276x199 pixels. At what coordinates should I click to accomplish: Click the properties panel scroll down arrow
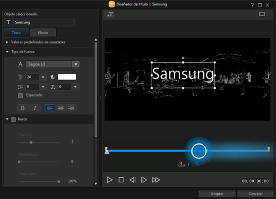pyautogui.click(x=96, y=184)
